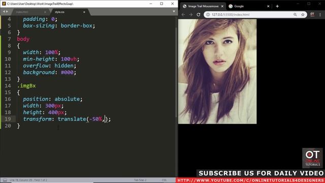Viewport: 325px width, 183px height.
Task: Switch to the Google tab in Chrome
Action: click(248, 6)
